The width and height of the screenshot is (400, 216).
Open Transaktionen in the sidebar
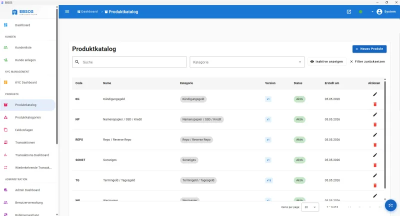pyautogui.click(x=27, y=142)
